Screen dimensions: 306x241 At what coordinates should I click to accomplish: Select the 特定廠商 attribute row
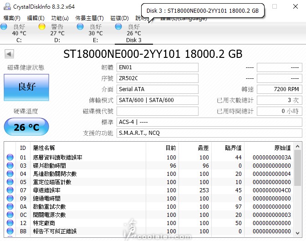[149, 223]
